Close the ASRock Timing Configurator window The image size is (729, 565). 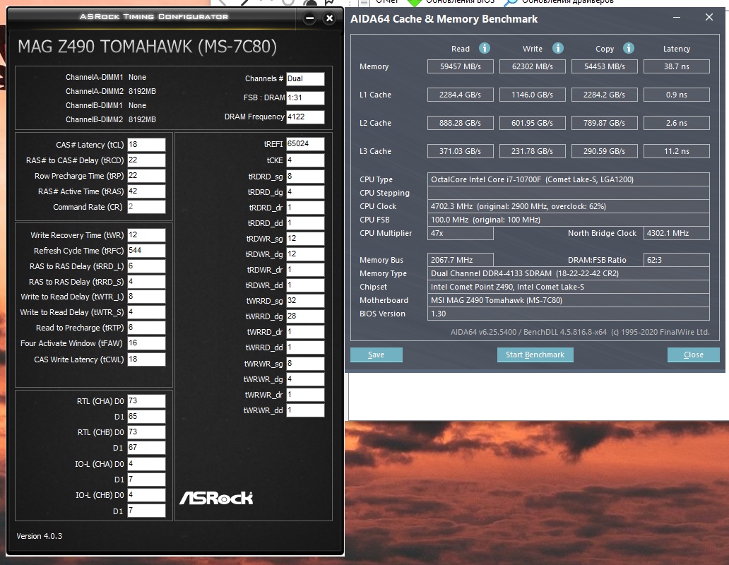tap(330, 18)
